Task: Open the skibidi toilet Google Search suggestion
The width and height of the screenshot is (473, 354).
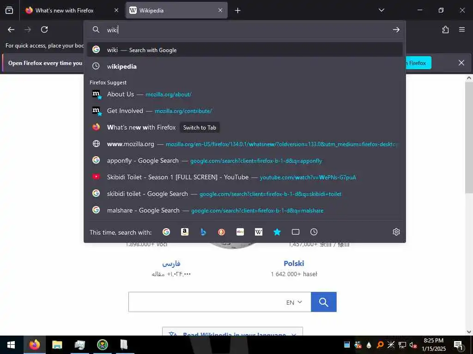Action: [x=245, y=194]
